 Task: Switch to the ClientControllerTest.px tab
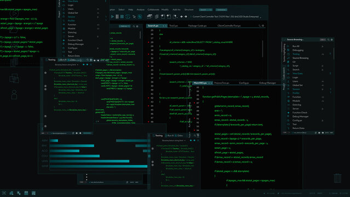click(x=229, y=26)
